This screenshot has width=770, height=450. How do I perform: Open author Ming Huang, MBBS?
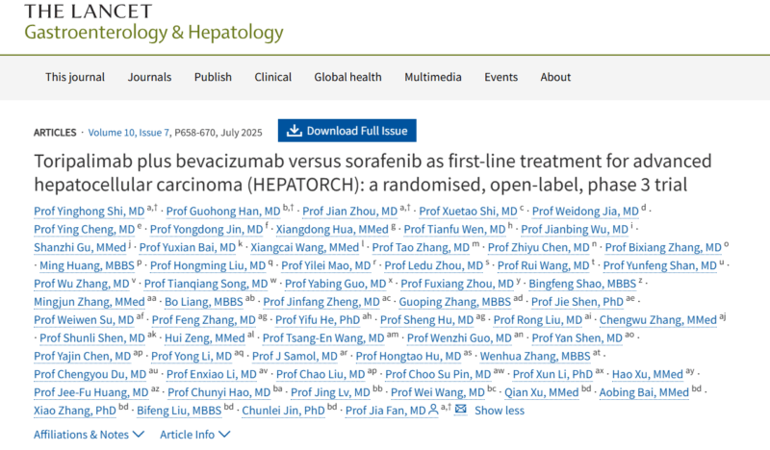click(x=87, y=266)
